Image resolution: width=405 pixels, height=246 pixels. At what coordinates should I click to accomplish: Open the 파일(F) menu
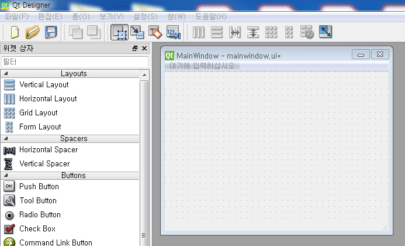[16, 17]
